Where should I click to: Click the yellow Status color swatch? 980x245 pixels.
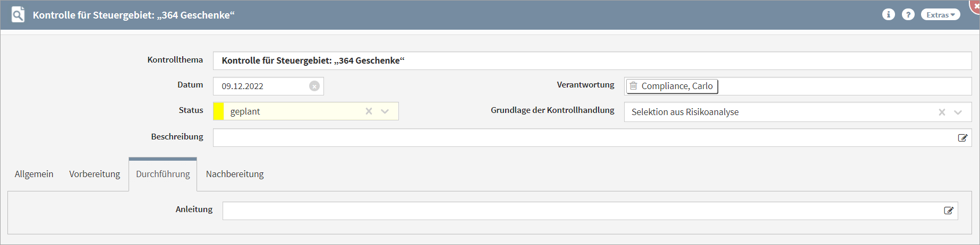coord(218,111)
